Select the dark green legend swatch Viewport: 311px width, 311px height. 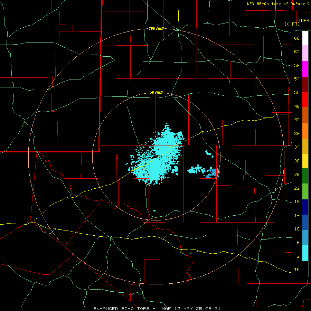tap(305, 176)
